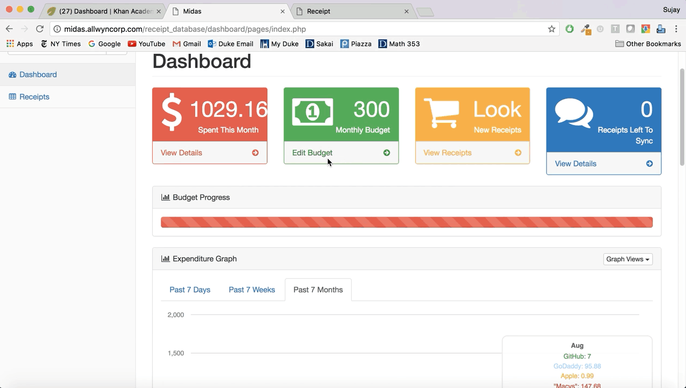The width and height of the screenshot is (686, 388).
Task: Click arrow icon next to View Receipts
Action: [518, 153]
